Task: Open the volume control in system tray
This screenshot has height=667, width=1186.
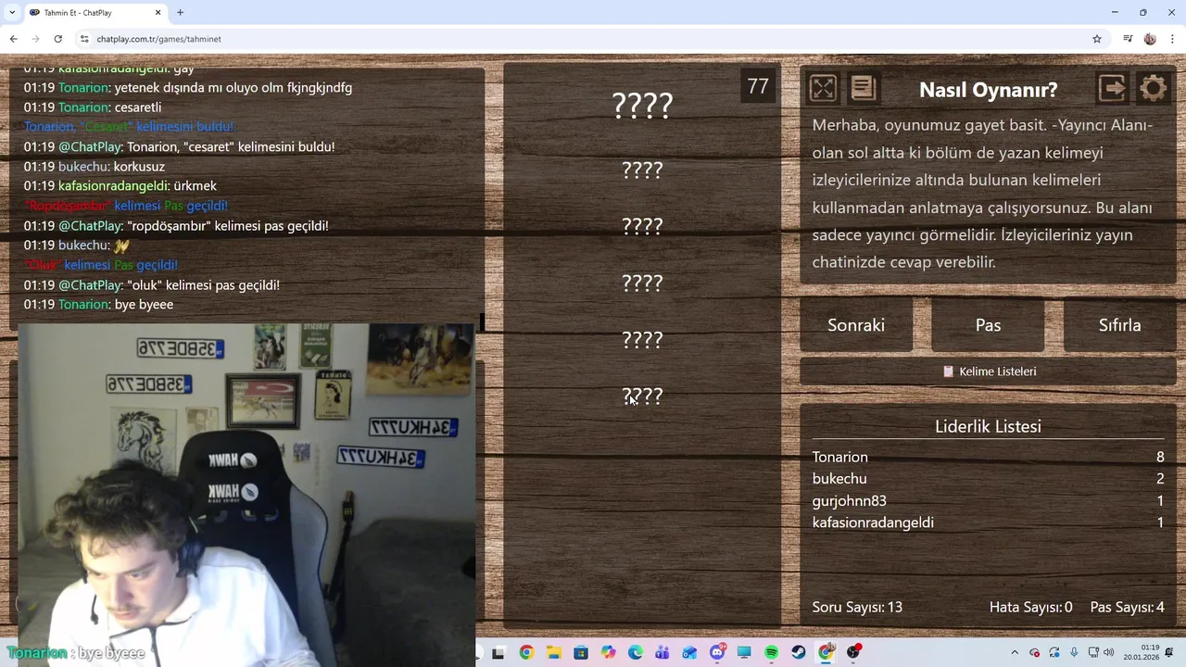Action: (x=1109, y=652)
